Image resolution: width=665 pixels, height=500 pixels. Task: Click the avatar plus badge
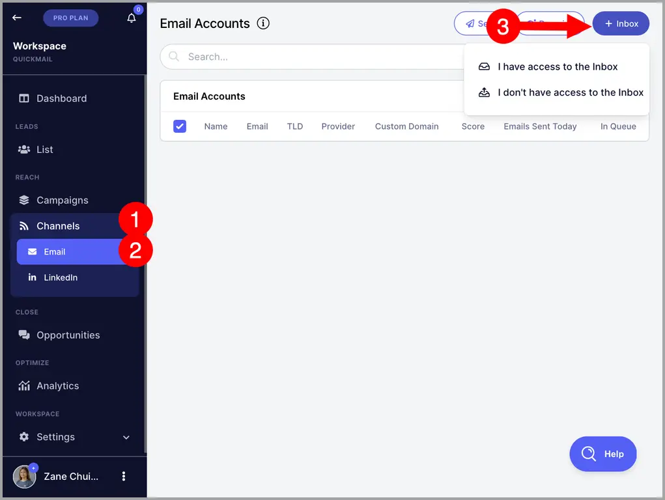(33, 467)
